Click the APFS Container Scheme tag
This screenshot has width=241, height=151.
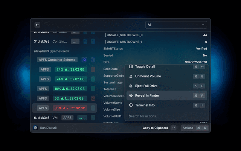point(57,60)
